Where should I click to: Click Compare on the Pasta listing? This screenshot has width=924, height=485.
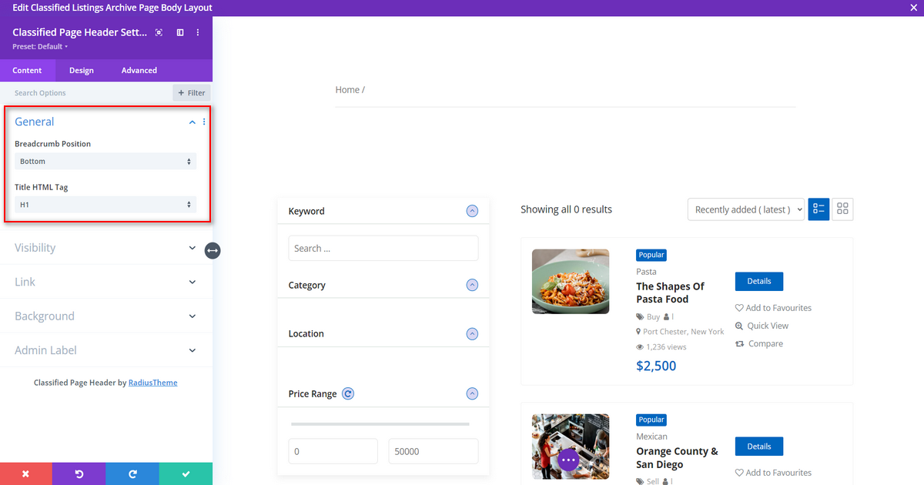point(759,344)
